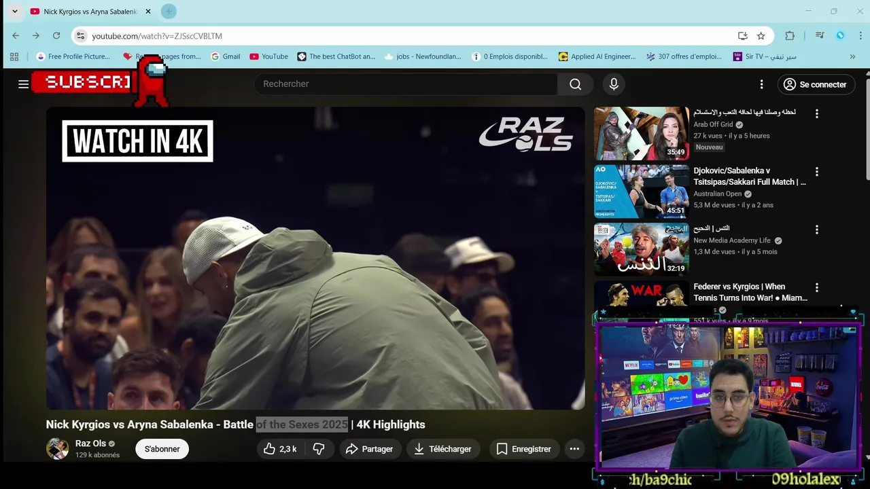Viewport: 870px width, 489px height.
Task: Click the Nouveau badge under Arab Off Grid
Action: 709,147
